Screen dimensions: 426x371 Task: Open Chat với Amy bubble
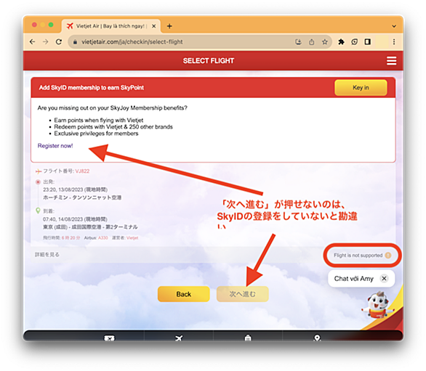354,279
